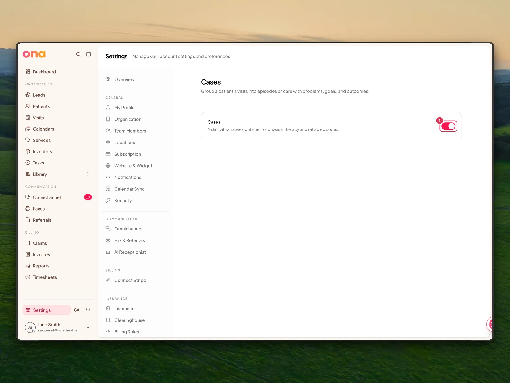Click the Omnichannel chat icon in main sidebar
The height and width of the screenshot is (383, 510).
coord(28,197)
